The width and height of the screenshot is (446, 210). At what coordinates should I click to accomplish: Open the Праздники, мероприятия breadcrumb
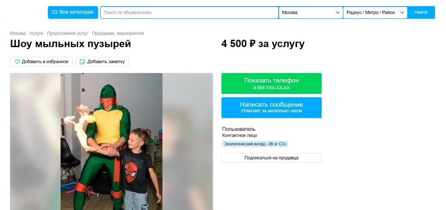tap(118, 33)
